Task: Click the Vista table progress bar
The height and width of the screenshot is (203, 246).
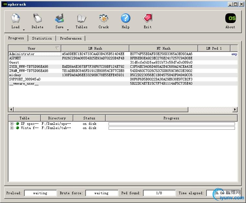Action: [172, 128]
